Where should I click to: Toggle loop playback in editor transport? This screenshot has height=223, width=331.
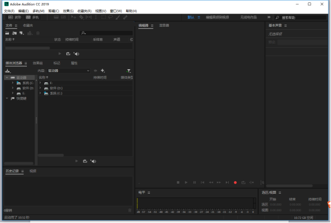[x=243, y=182]
